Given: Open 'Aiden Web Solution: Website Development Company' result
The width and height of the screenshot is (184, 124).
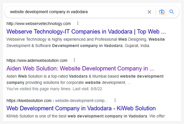Looking at the screenshot, I should (x=80, y=69).
